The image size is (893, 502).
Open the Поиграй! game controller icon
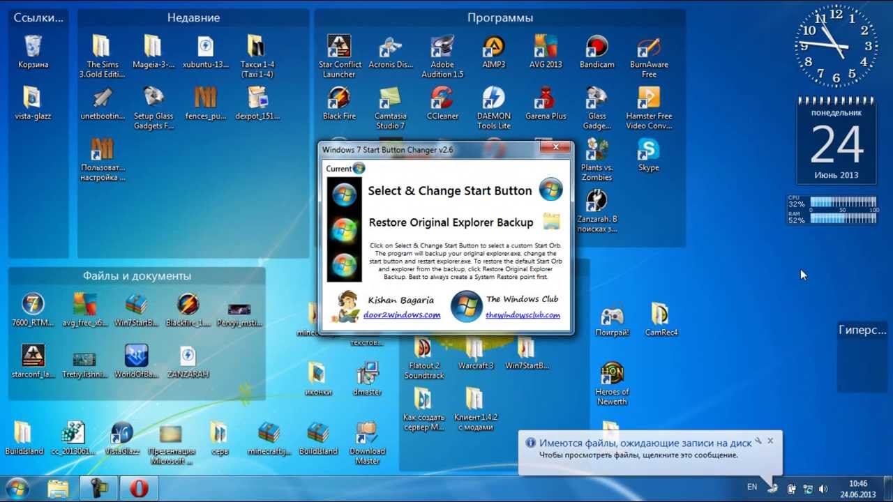click(613, 319)
